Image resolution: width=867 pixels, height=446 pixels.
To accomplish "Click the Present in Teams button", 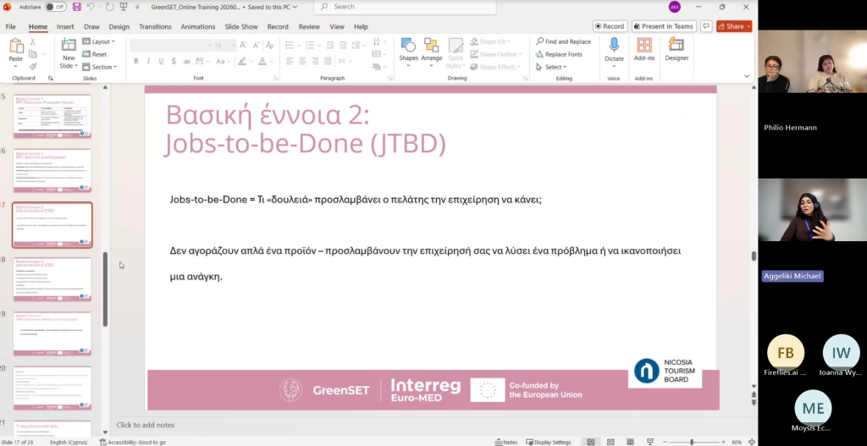I will pyautogui.click(x=665, y=26).
